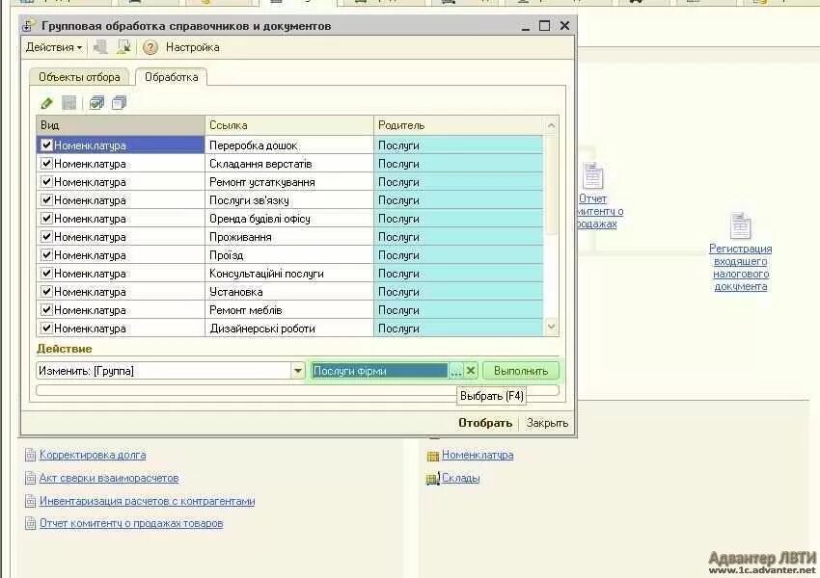
Task: Click the uncheck all boxes icon
Action: click(x=120, y=103)
